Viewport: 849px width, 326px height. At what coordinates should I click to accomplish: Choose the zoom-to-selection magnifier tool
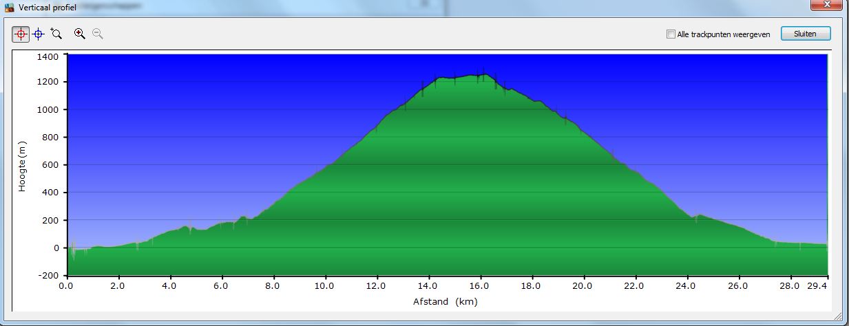(56, 34)
